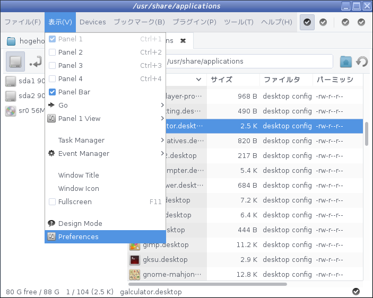Enable Panel 3 checkbox

52,65
